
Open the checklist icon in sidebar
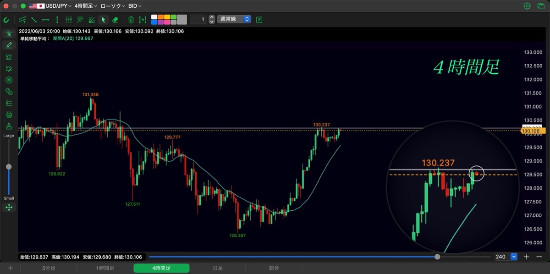tap(9, 103)
